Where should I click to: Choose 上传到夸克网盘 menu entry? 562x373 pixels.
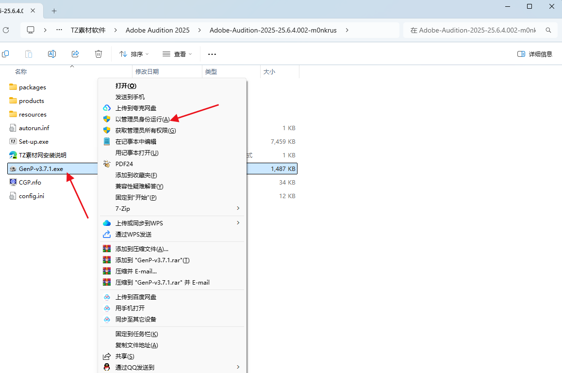[x=172, y=108]
